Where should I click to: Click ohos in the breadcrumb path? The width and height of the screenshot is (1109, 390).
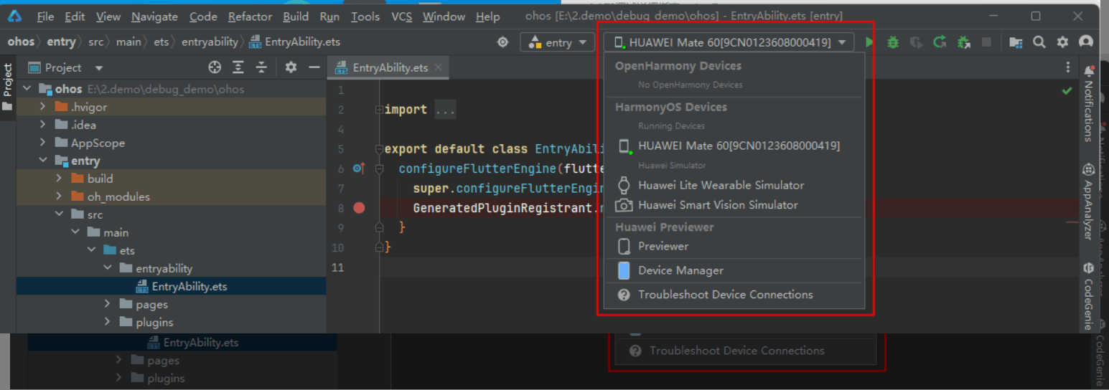pos(21,42)
